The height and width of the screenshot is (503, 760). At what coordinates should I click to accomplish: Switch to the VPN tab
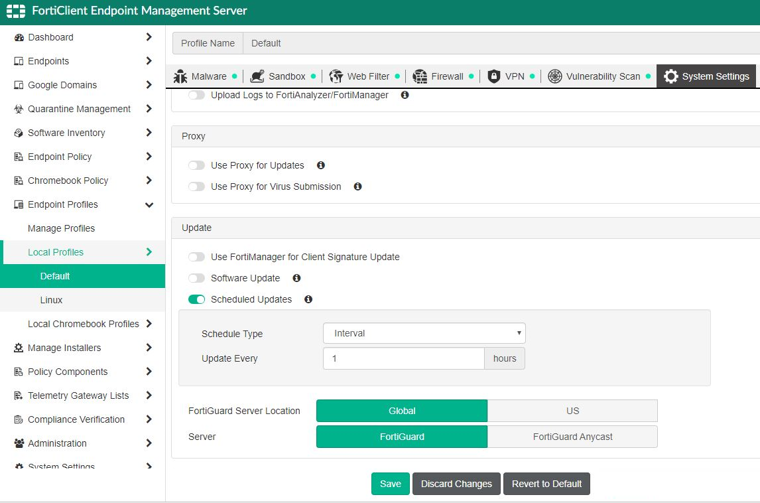pyautogui.click(x=511, y=76)
